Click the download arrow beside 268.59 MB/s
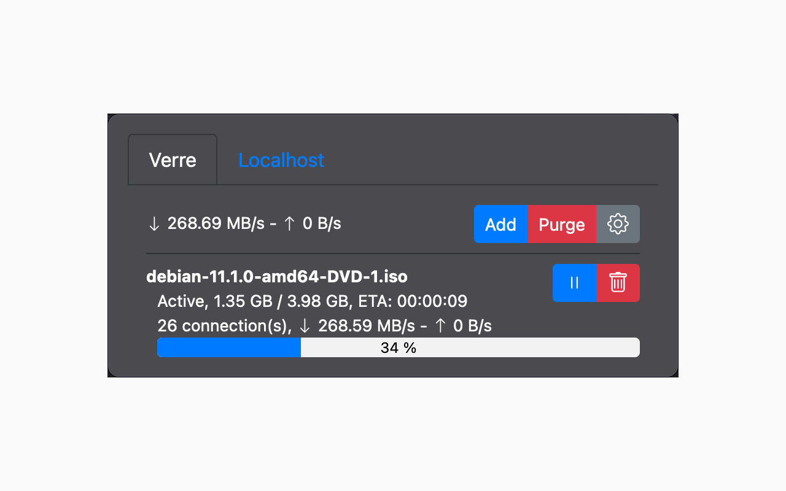Image resolution: width=786 pixels, height=491 pixels. click(305, 326)
